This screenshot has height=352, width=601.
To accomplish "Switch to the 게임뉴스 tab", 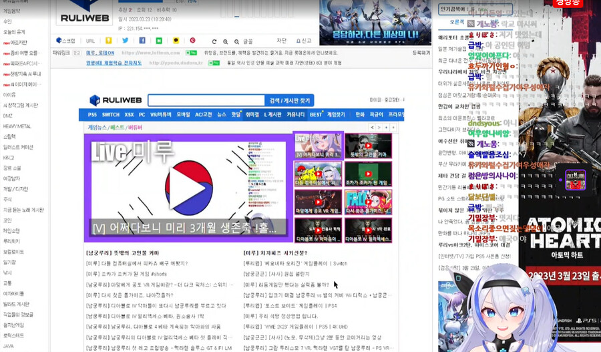I will click(97, 128).
